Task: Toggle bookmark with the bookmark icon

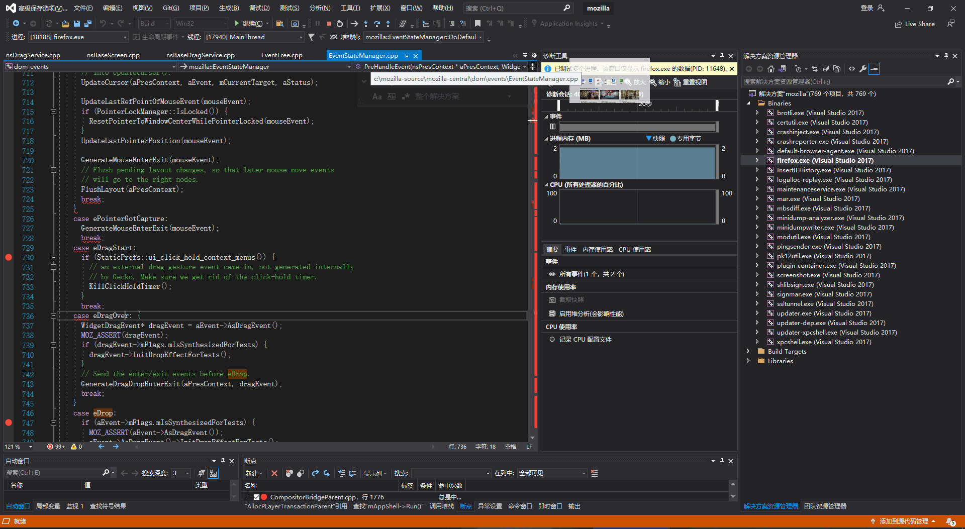Action: coord(477,24)
